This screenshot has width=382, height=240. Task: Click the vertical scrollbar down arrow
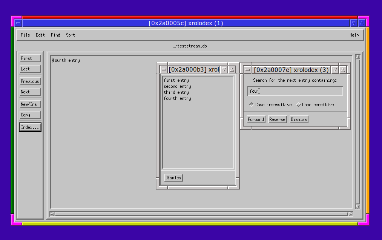point(357,206)
